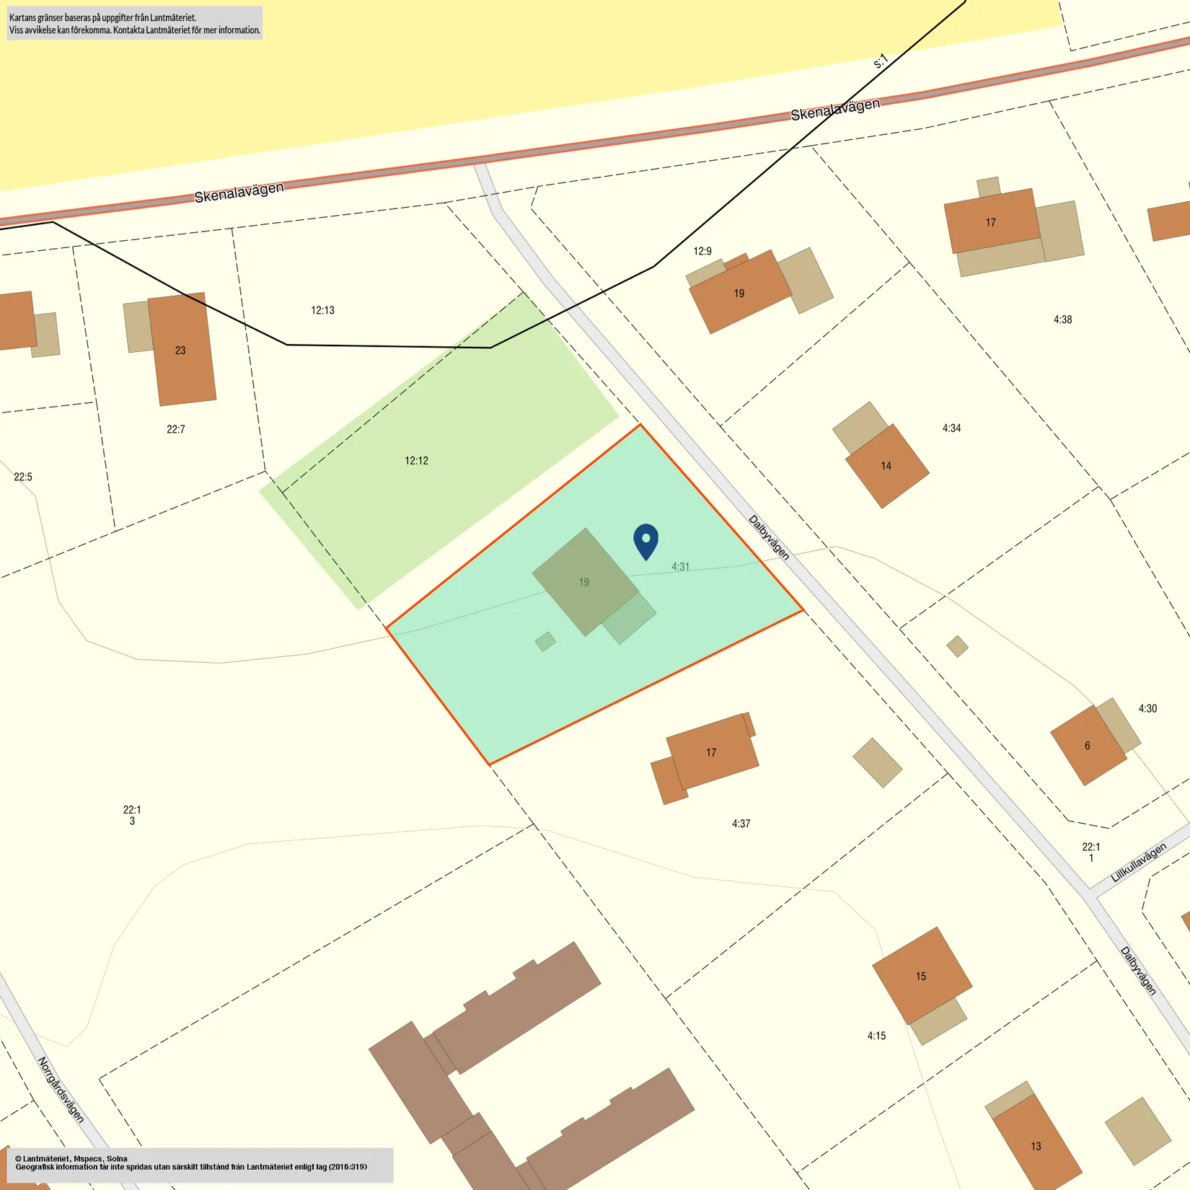Click parcel label 4:15
This screenshot has width=1190, height=1190.
point(876,1036)
